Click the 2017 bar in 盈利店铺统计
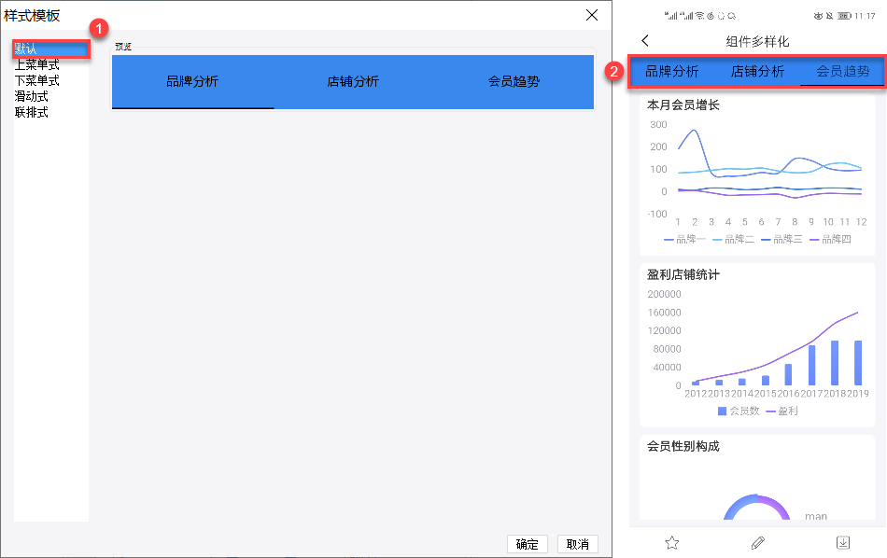 click(811, 365)
